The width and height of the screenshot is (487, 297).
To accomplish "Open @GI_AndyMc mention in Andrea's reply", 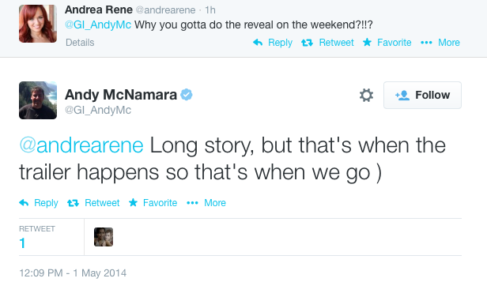I will pyautogui.click(x=98, y=24).
